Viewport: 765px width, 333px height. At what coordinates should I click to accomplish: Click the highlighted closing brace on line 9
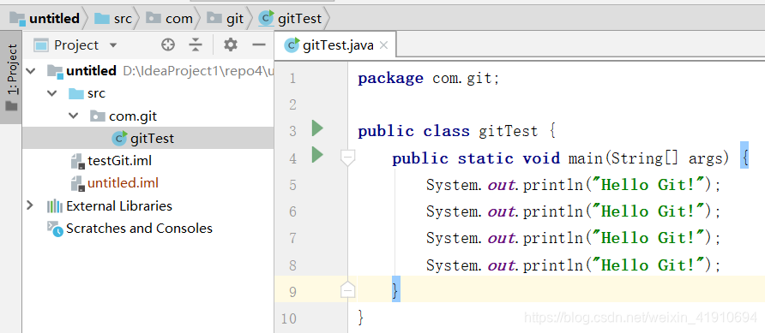(x=396, y=289)
